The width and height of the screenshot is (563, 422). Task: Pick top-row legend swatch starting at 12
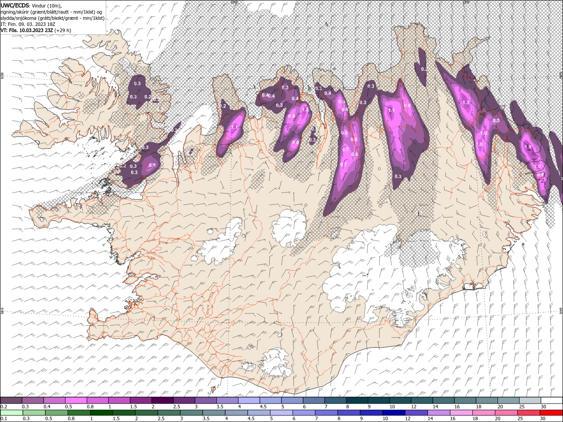pos(422,400)
